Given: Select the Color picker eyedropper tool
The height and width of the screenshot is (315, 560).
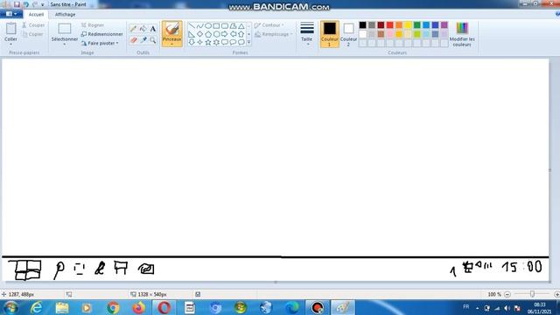Looking at the screenshot, I should coord(143,39).
